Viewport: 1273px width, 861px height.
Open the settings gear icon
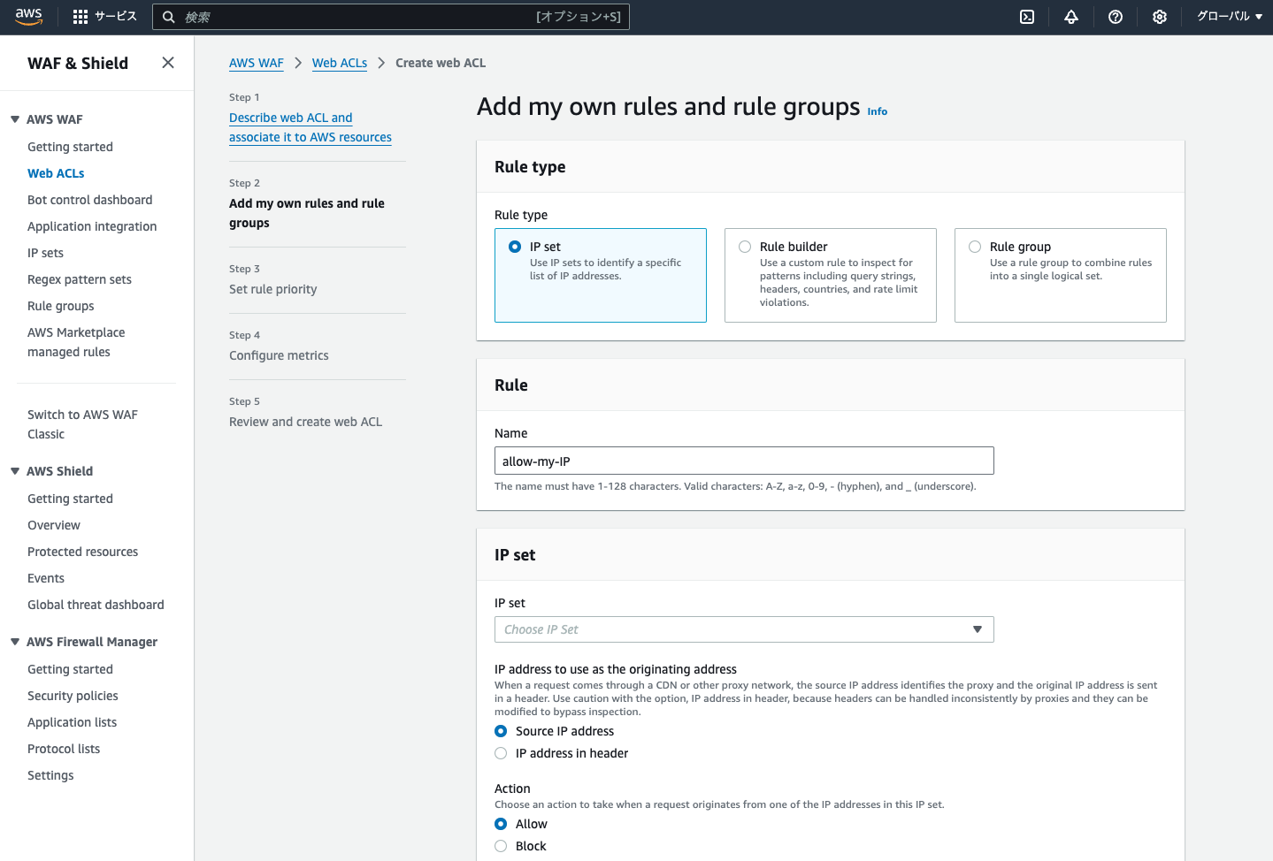1160,17
